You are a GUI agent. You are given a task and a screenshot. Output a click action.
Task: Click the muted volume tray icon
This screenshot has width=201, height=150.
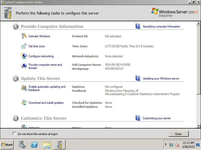coord(177,145)
